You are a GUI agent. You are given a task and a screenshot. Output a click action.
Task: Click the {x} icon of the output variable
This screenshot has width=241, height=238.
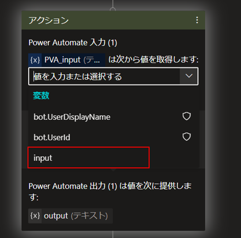(x=35, y=216)
